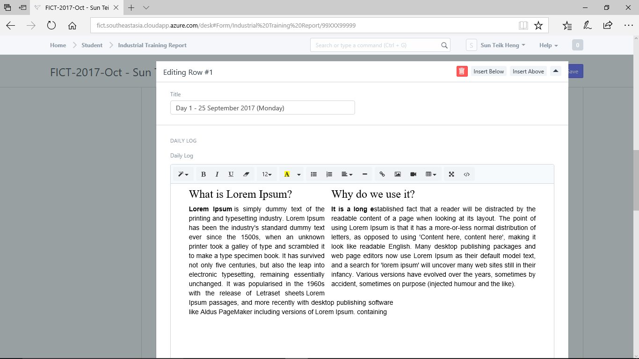639x359 pixels.
Task: Open the font size dropdown
Action: 267,174
